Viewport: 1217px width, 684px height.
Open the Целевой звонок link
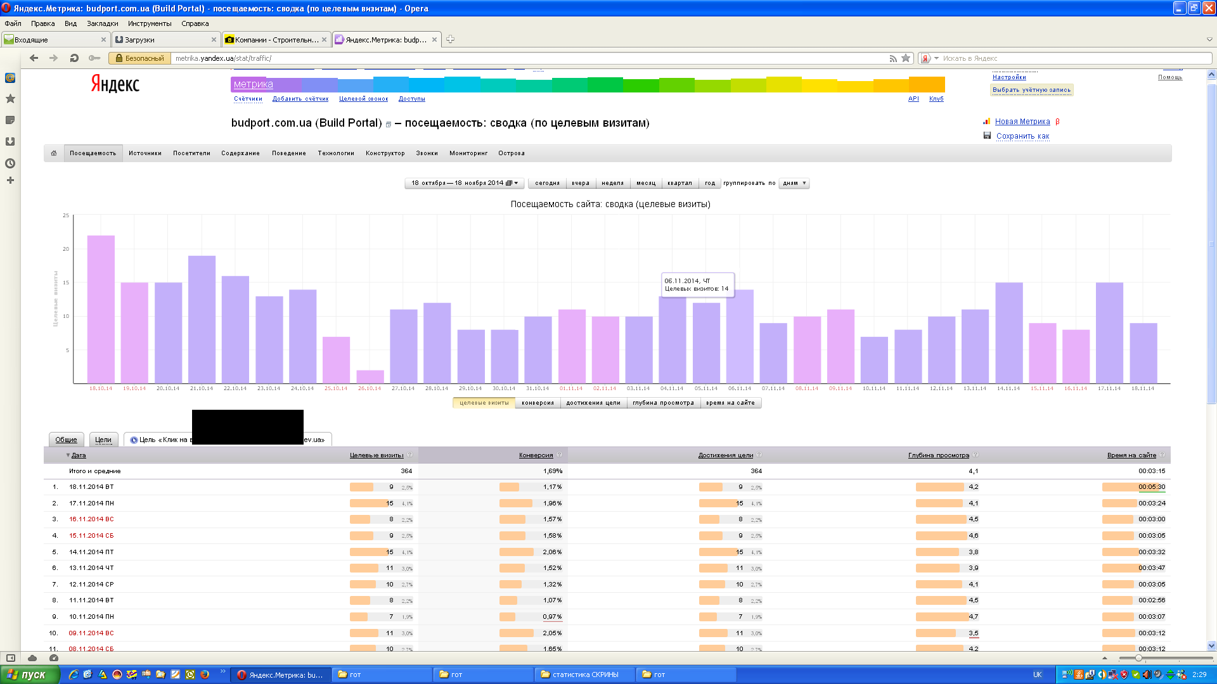[x=363, y=99]
